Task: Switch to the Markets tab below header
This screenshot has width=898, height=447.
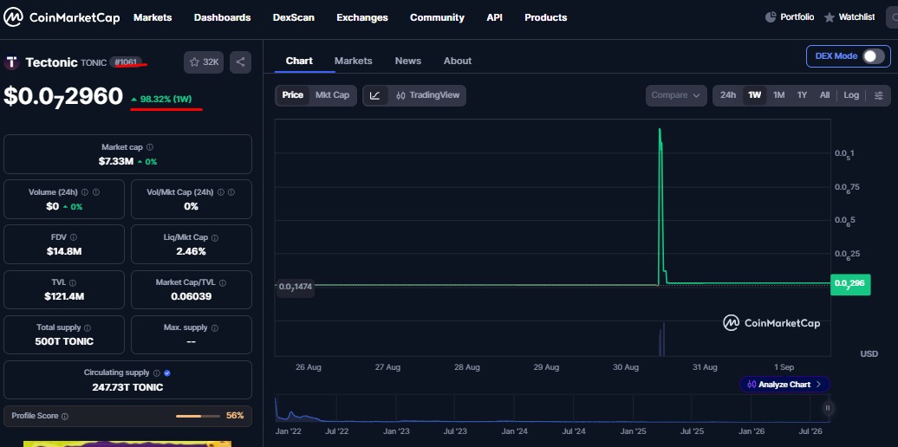Action: 354,61
